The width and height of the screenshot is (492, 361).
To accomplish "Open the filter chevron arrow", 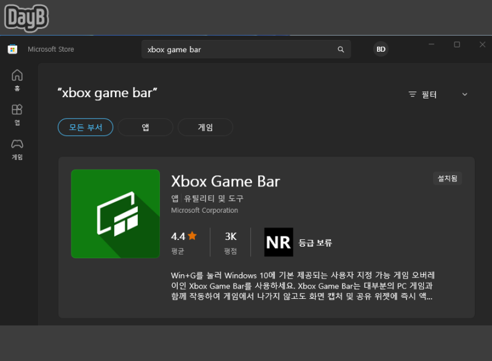I will (x=464, y=95).
